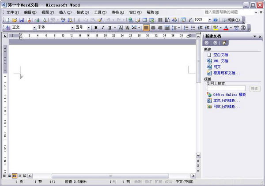Open a file with the folder icon

point(15,20)
